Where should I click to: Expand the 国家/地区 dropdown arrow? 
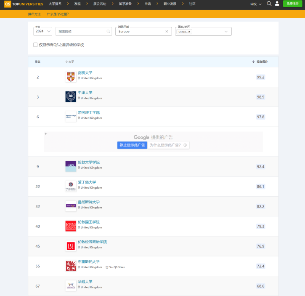pyautogui.click(x=226, y=32)
